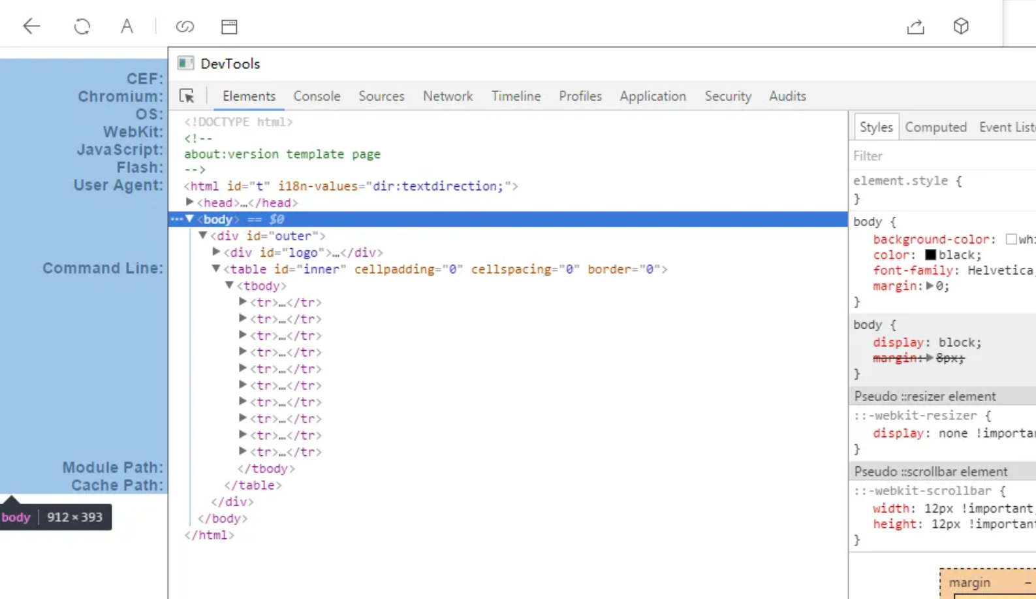Switch to the Console tab
The width and height of the screenshot is (1036, 599).
pyautogui.click(x=317, y=96)
